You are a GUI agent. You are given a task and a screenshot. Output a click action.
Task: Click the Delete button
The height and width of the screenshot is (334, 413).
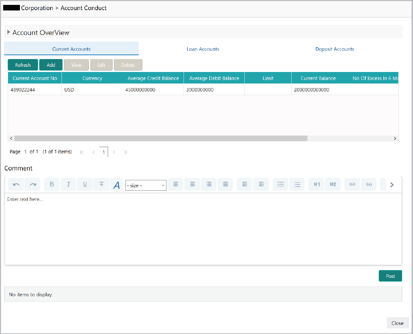coord(128,65)
